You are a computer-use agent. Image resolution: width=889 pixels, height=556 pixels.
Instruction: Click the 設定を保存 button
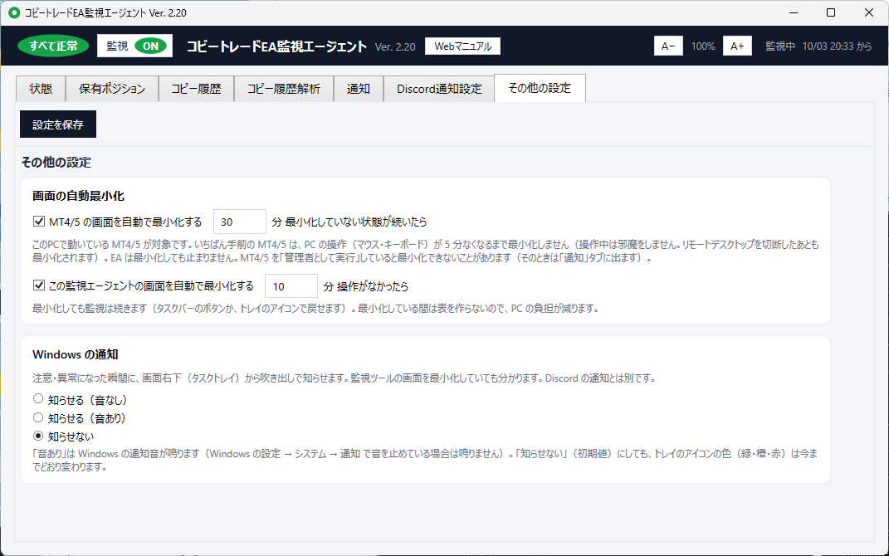[x=58, y=124]
